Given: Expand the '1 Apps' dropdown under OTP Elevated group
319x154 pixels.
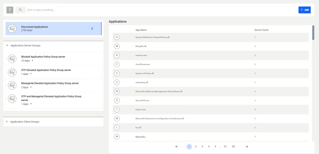Looking at the screenshot, I should click(x=31, y=74).
